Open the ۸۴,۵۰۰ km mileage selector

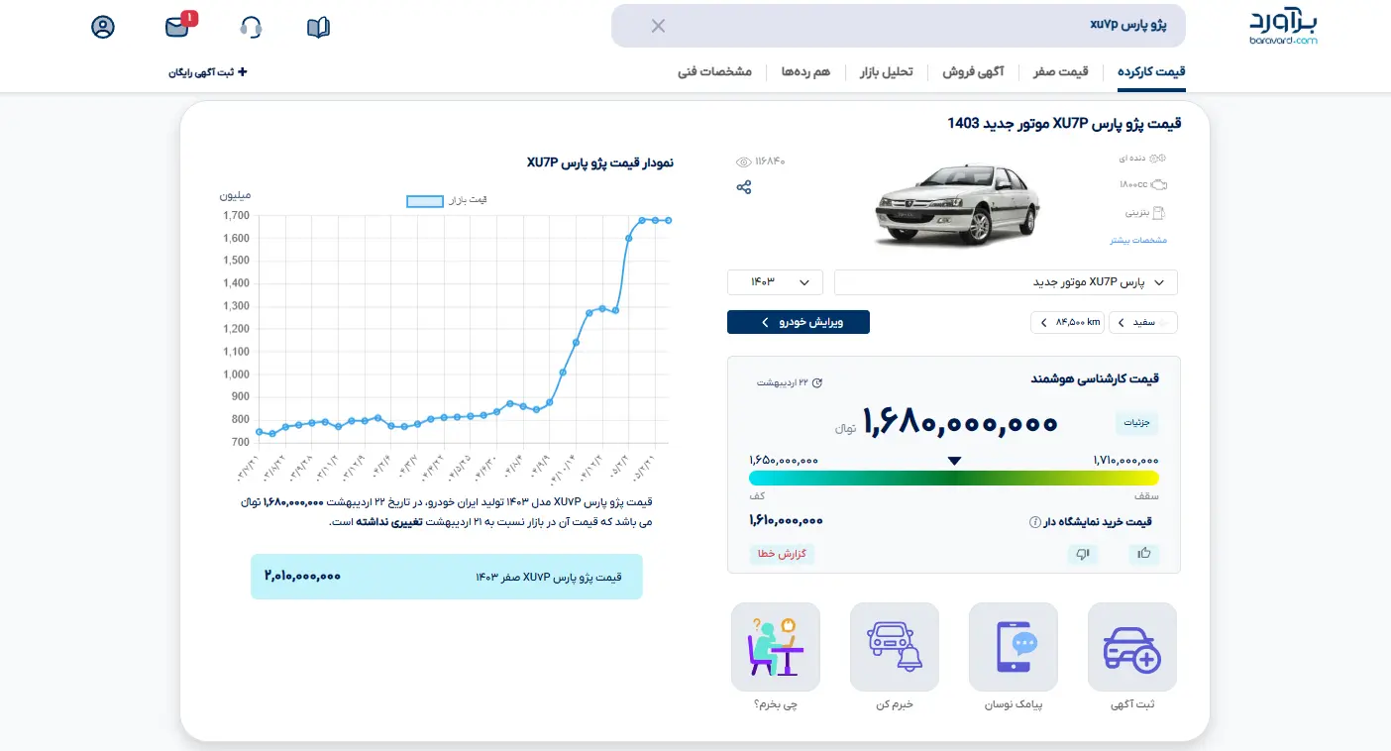pos(1067,322)
